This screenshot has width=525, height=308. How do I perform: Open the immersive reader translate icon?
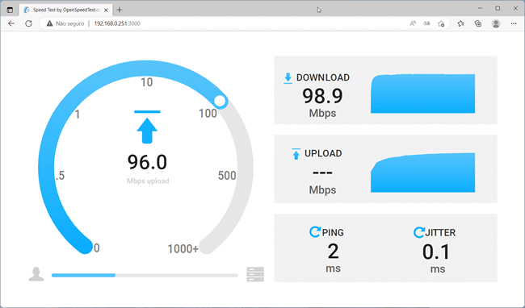pos(427,23)
